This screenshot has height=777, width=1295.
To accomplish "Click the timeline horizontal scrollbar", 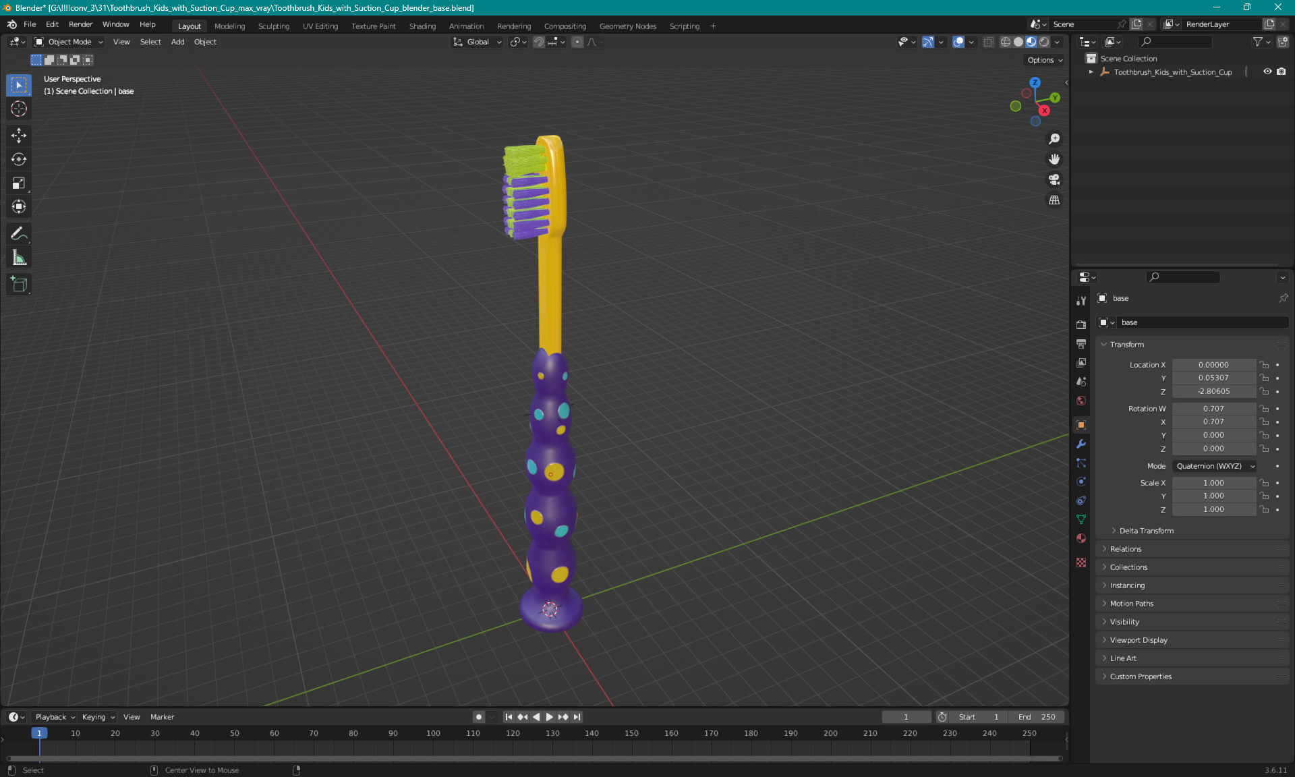I will point(535,759).
